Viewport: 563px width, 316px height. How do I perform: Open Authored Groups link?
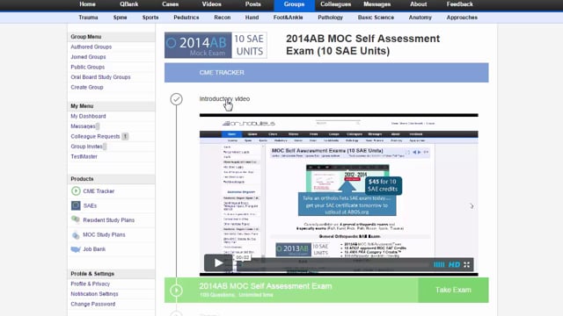(91, 47)
